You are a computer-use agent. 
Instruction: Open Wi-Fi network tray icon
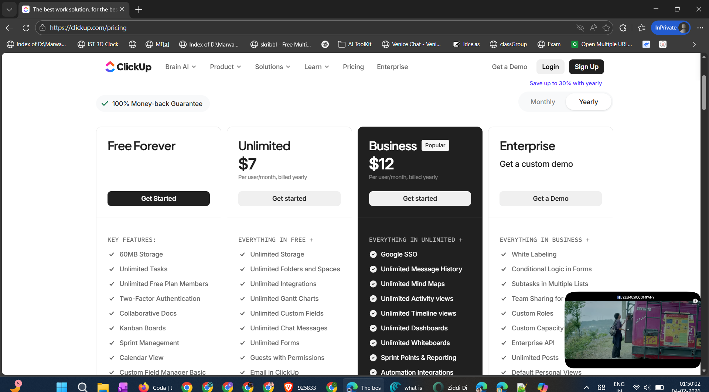click(x=636, y=387)
